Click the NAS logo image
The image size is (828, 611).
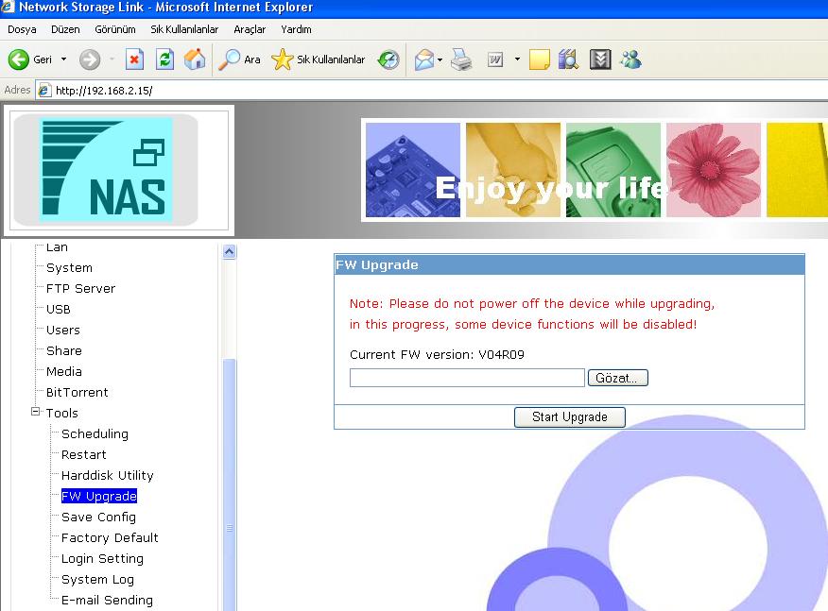coord(106,170)
